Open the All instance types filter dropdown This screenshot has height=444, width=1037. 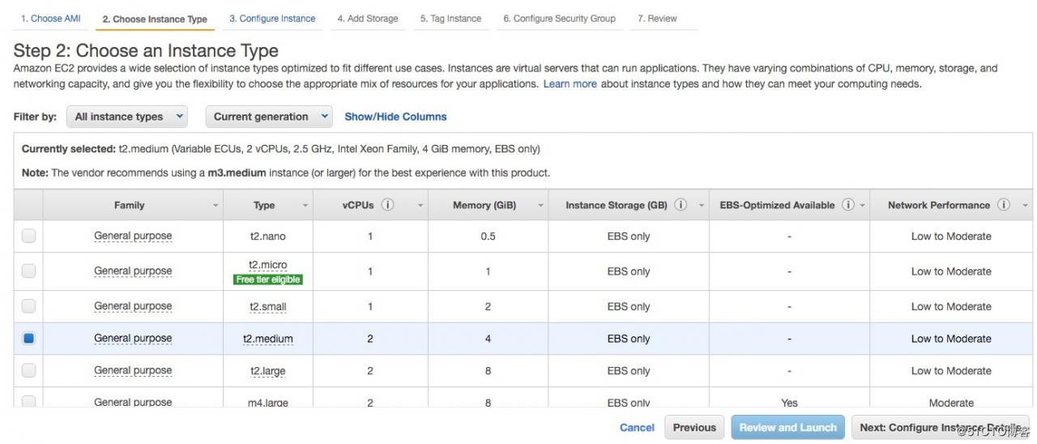coord(127,117)
